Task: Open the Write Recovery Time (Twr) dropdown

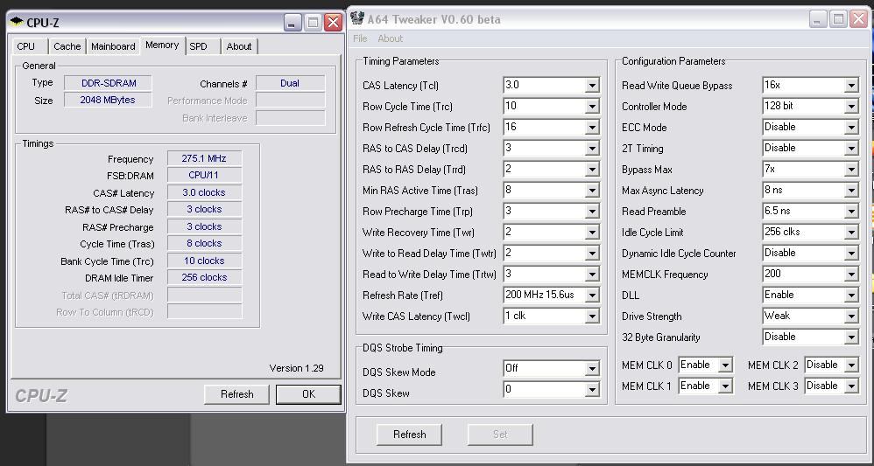Action: point(592,233)
